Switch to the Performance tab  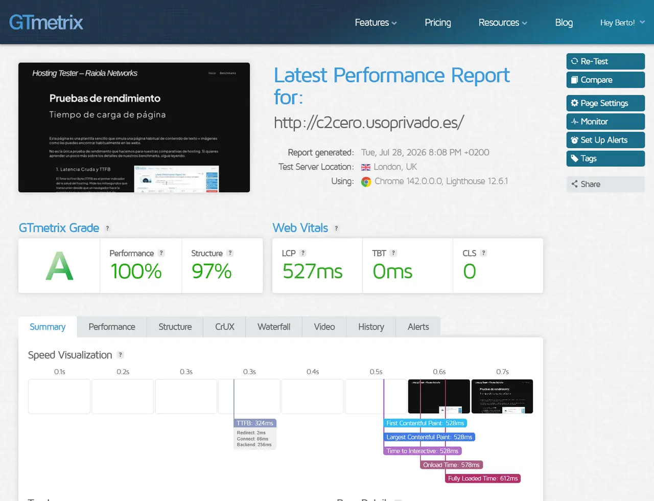[112, 327]
